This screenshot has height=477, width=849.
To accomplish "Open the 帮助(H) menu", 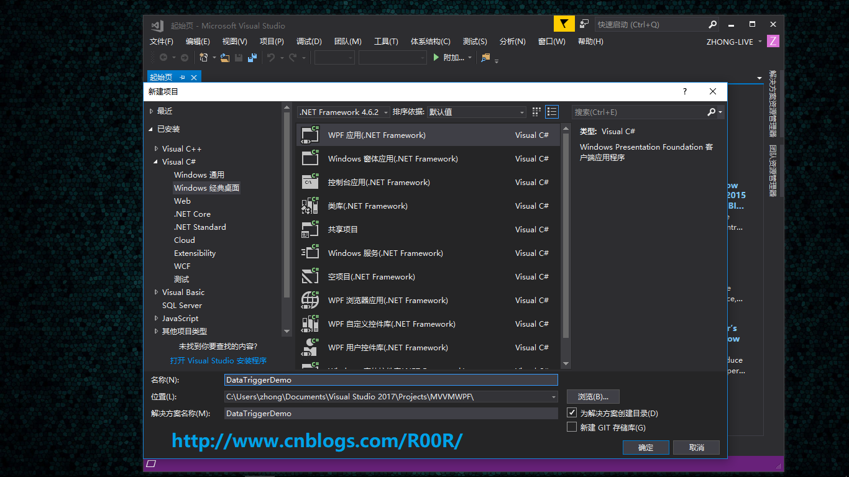I will click(590, 42).
